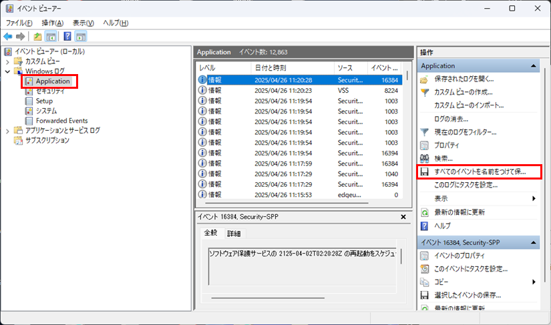Image resolution: width=551 pixels, height=325 pixels.
Task: Click the コピー pages icon
Action: click(425, 282)
